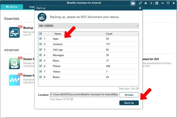Open the Doctor for Android icon
This screenshot has height=118, width=177.
pyautogui.click(x=14, y=64)
